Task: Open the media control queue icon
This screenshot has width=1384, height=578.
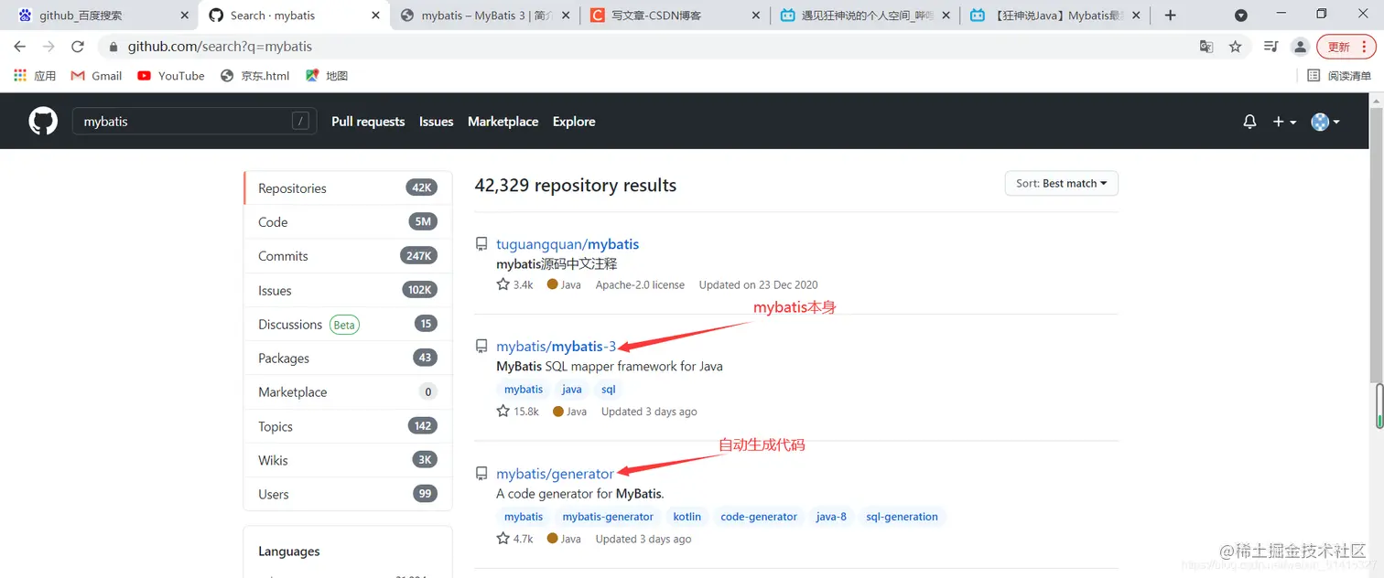Action: tap(1270, 47)
